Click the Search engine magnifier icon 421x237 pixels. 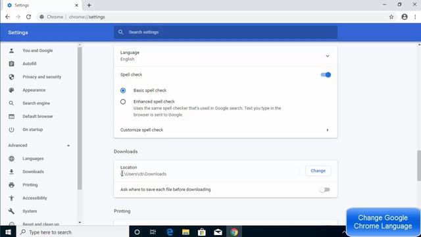click(x=11, y=103)
